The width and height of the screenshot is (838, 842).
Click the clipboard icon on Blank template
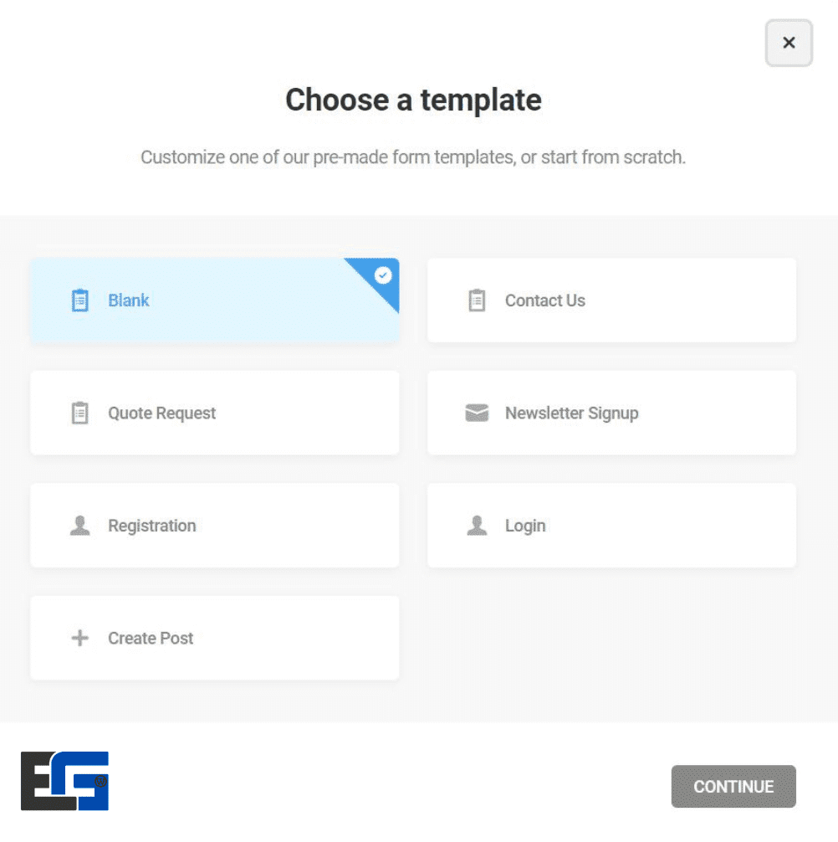[80, 300]
